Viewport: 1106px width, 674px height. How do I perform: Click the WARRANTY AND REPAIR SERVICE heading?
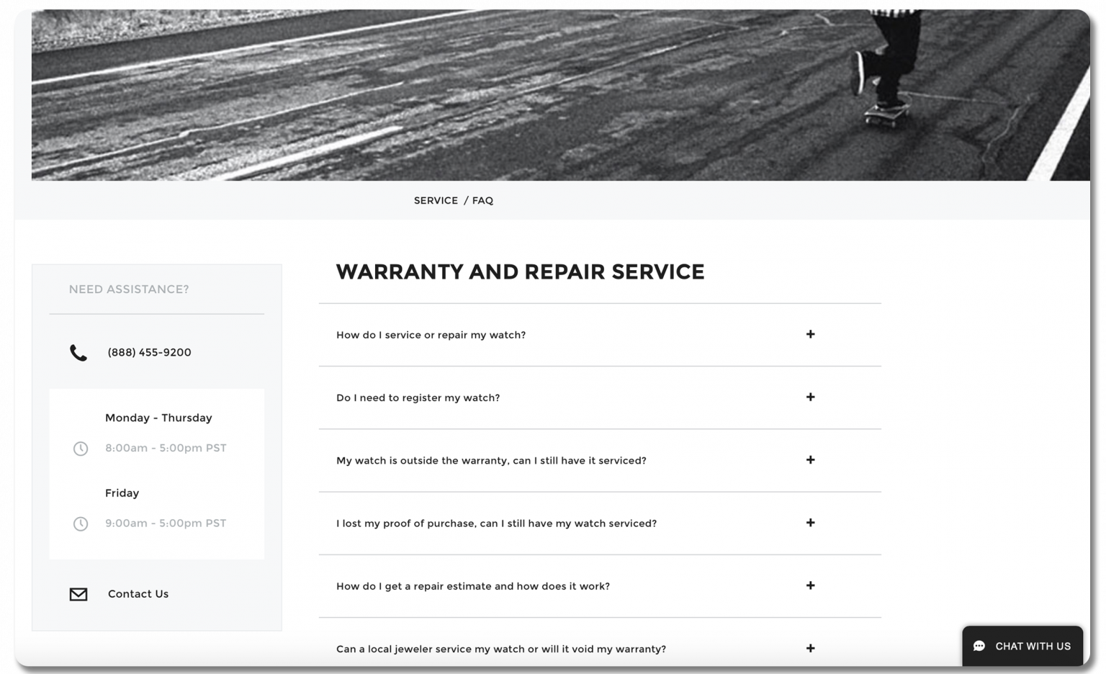click(521, 272)
